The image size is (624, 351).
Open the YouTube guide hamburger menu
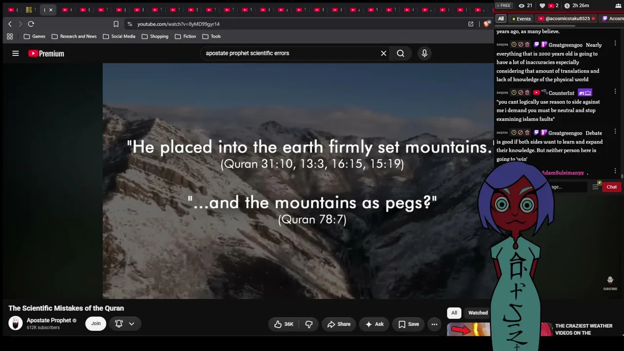(16, 54)
